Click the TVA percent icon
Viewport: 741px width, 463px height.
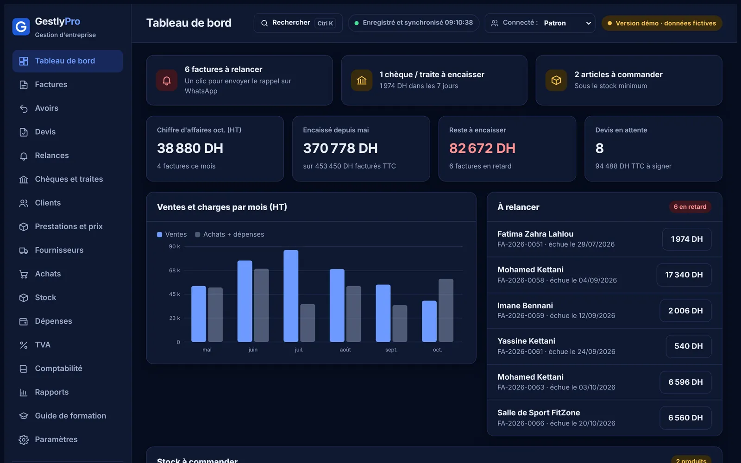24,345
